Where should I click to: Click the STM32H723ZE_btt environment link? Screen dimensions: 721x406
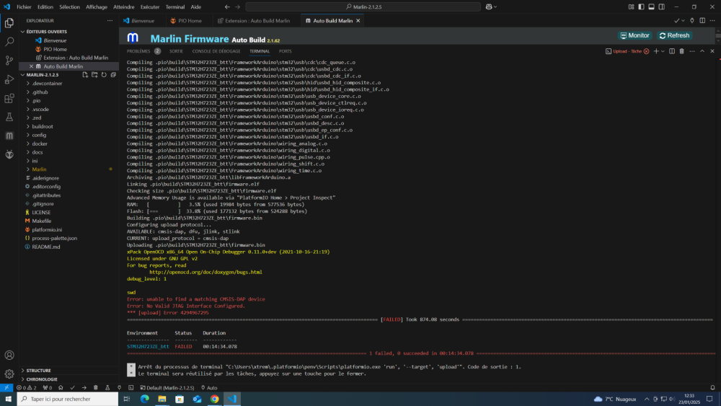[148, 346]
